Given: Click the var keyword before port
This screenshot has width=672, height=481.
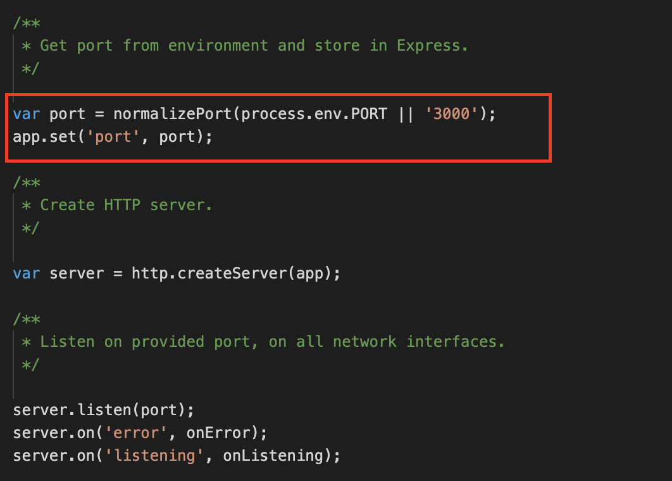Looking at the screenshot, I should [x=26, y=114].
